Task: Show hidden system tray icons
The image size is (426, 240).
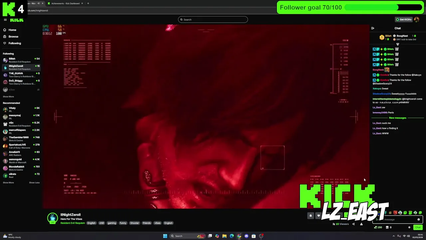Action: [x=394, y=236]
